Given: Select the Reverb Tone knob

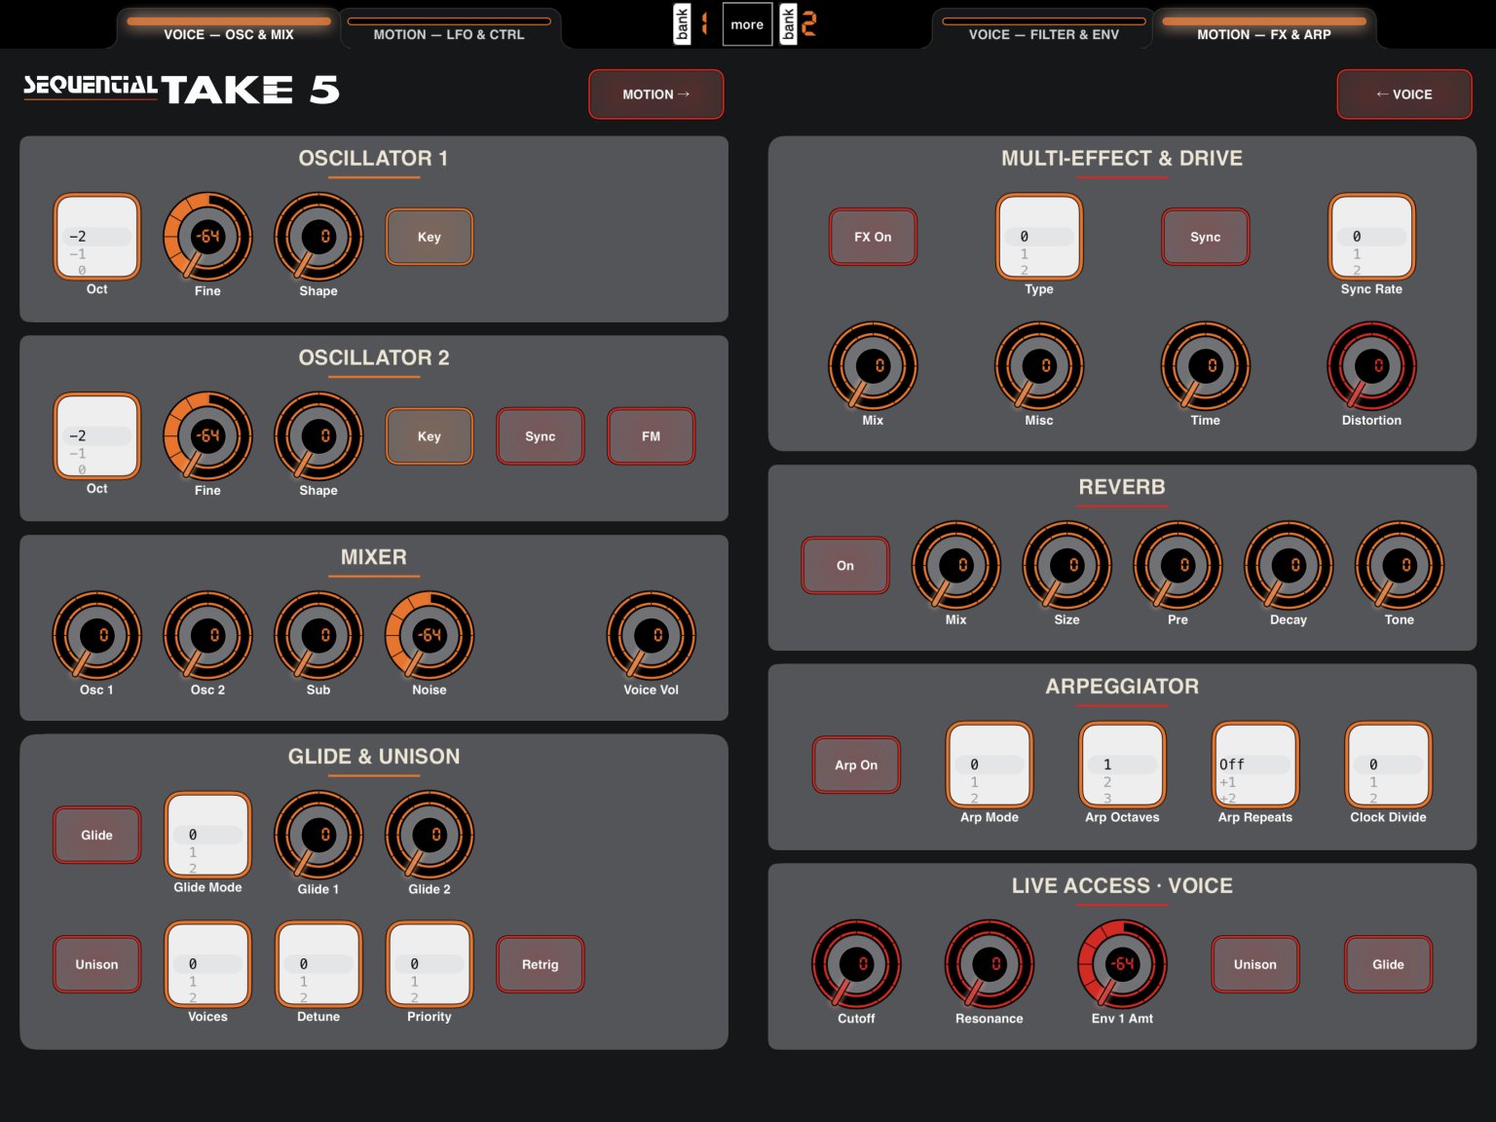Looking at the screenshot, I should point(1400,566).
